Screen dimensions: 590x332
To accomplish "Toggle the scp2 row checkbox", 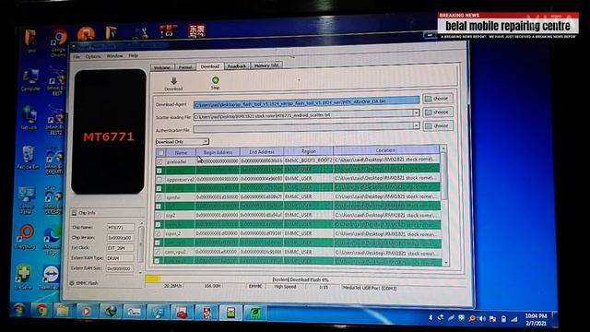I will point(159,215).
